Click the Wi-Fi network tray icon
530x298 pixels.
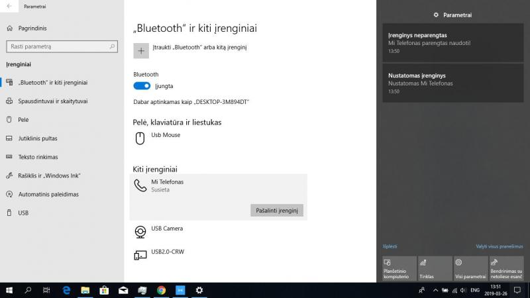pos(454,291)
